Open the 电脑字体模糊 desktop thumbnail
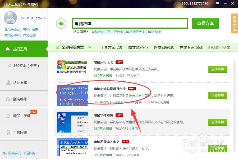The height and width of the screenshot is (159, 238). (72, 122)
